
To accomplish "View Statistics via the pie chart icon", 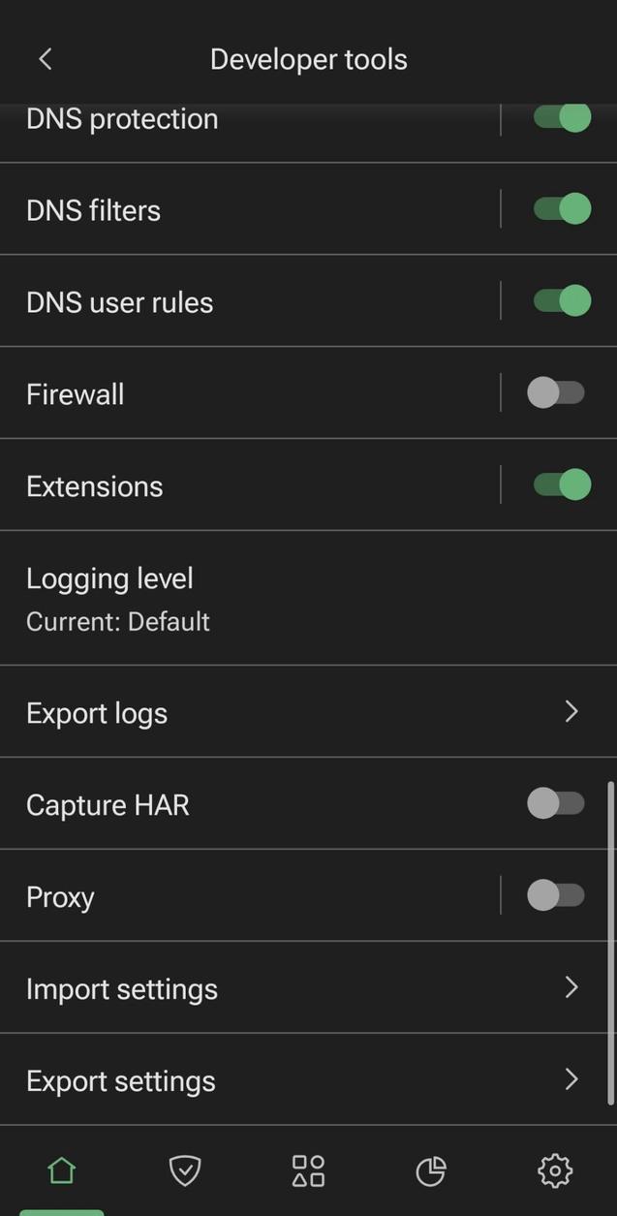I will click(x=430, y=1169).
